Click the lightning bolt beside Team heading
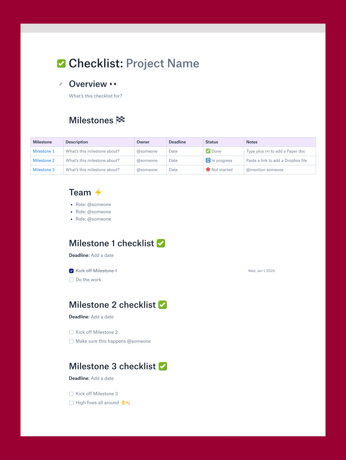 point(98,192)
